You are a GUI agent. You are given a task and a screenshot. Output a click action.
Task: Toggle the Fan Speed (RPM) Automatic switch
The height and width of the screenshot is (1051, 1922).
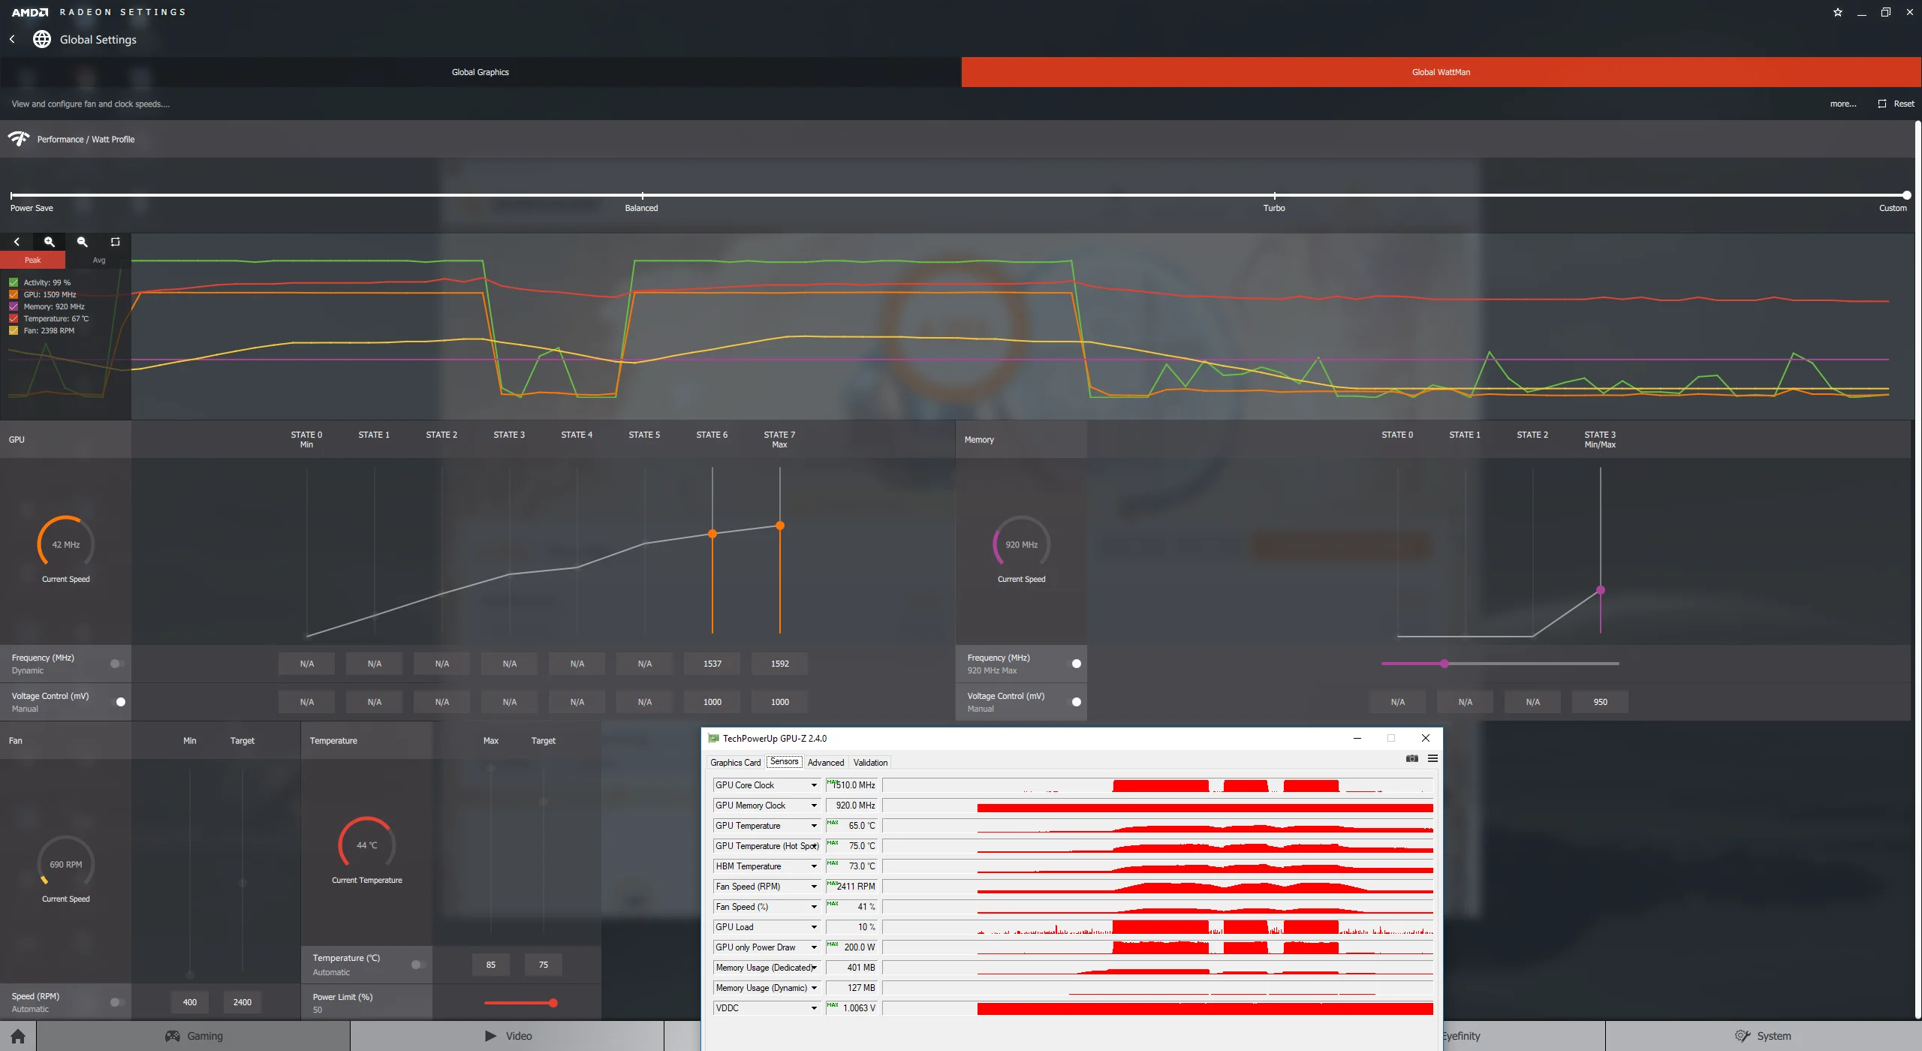[116, 1002]
